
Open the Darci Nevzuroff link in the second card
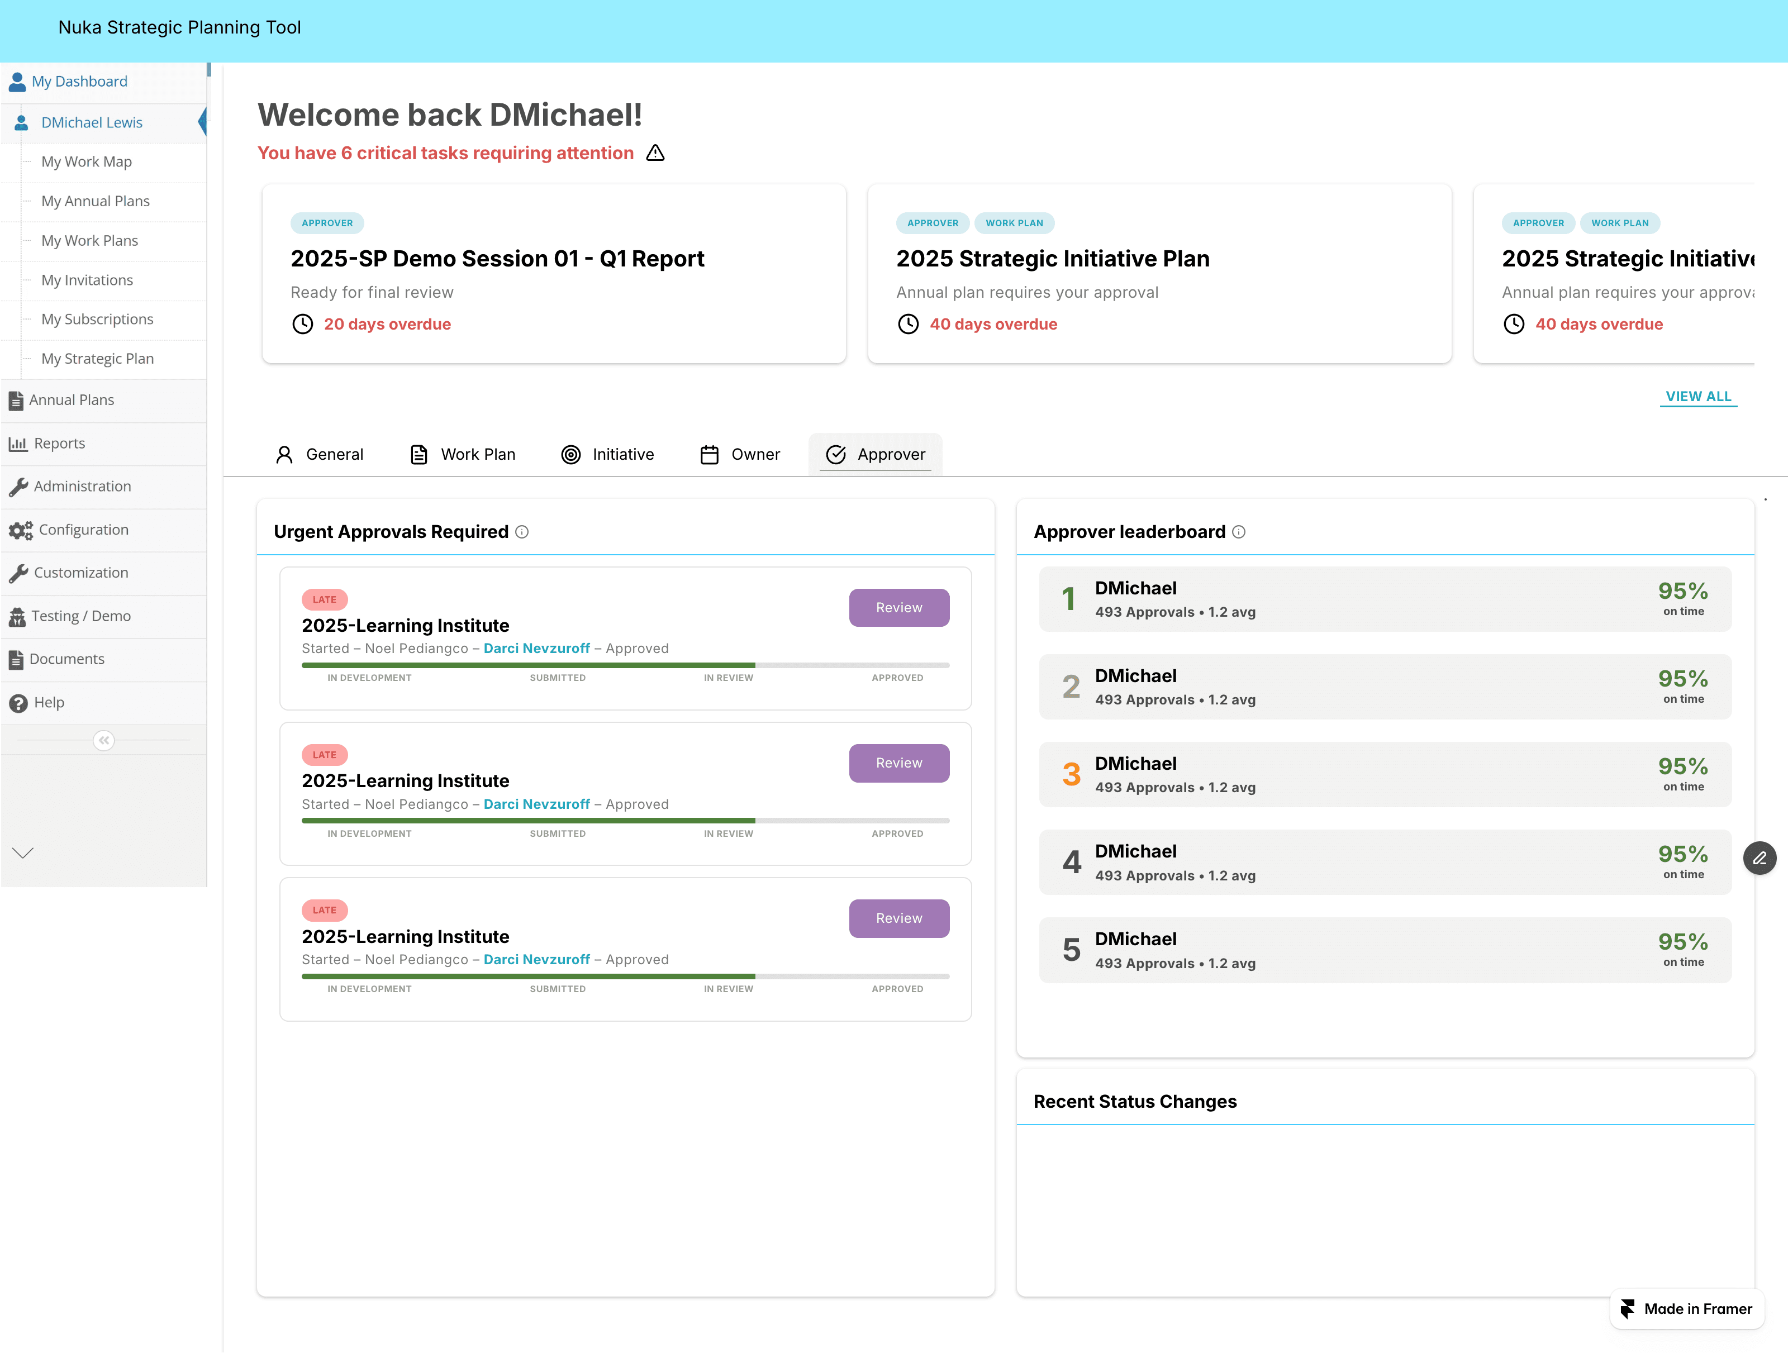(x=536, y=804)
